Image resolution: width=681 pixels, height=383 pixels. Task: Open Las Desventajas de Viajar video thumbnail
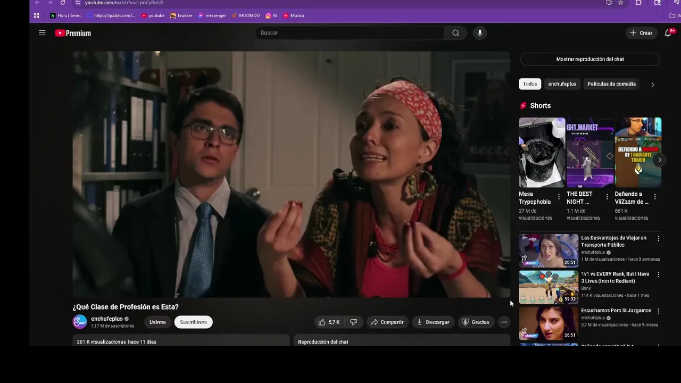click(x=549, y=251)
